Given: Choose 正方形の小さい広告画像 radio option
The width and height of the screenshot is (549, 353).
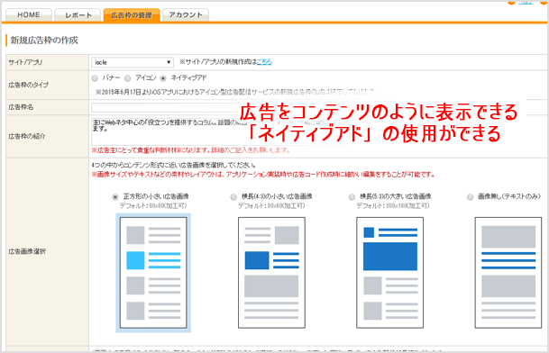Looking at the screenshot, I should 115,197.
